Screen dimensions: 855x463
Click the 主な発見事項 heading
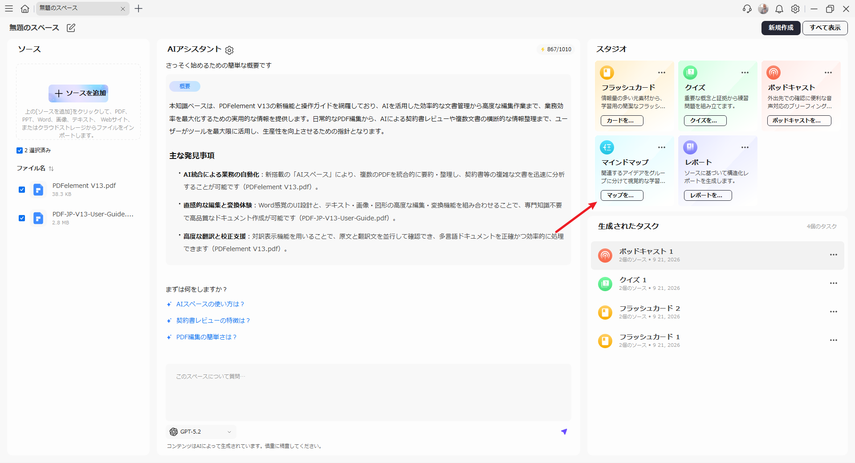tap(192, 155)
